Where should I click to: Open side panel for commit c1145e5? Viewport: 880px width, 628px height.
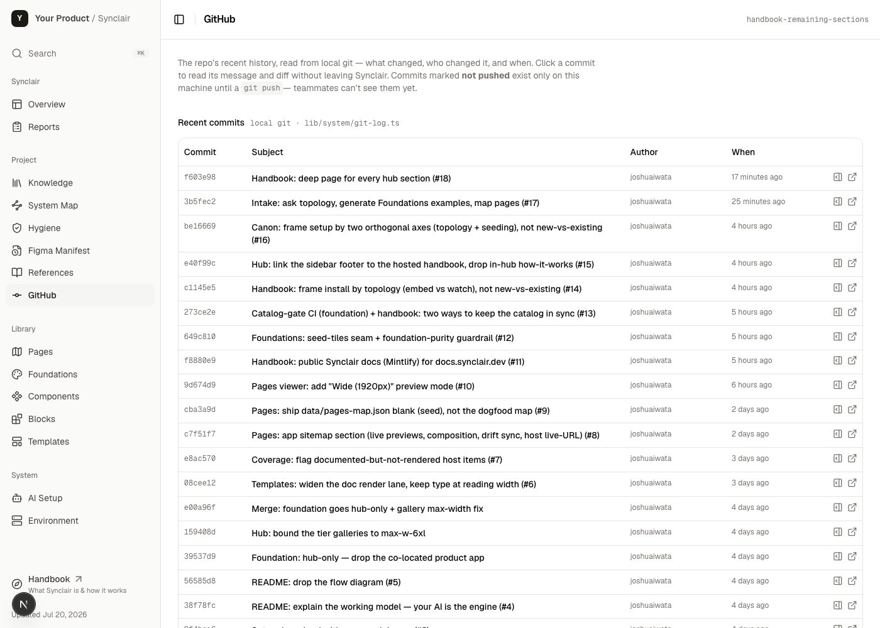(x=837, y=288)
